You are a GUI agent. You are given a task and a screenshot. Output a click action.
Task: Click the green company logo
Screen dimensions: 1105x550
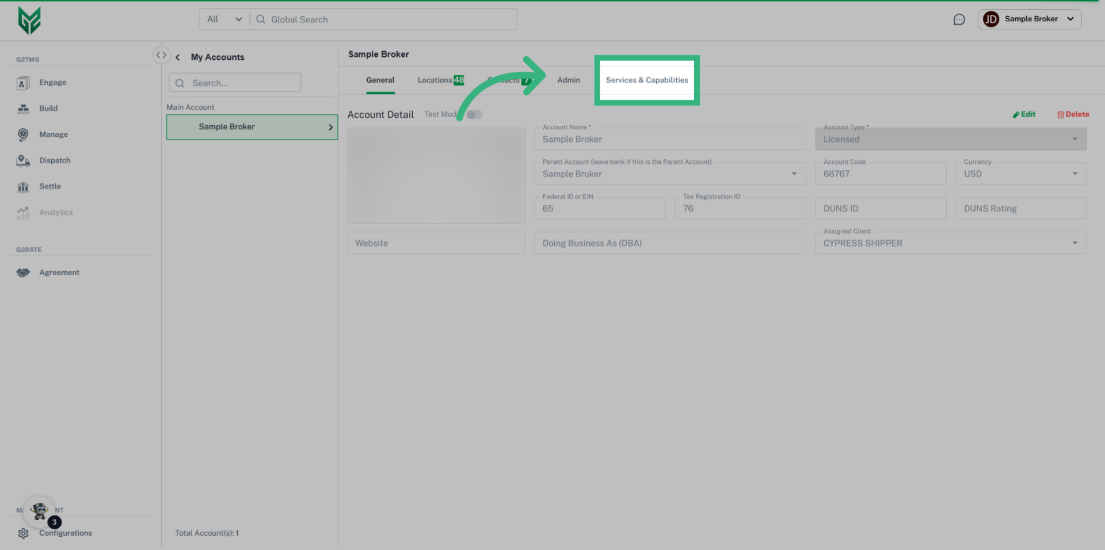pyautogui.click(x=29, y=20)
